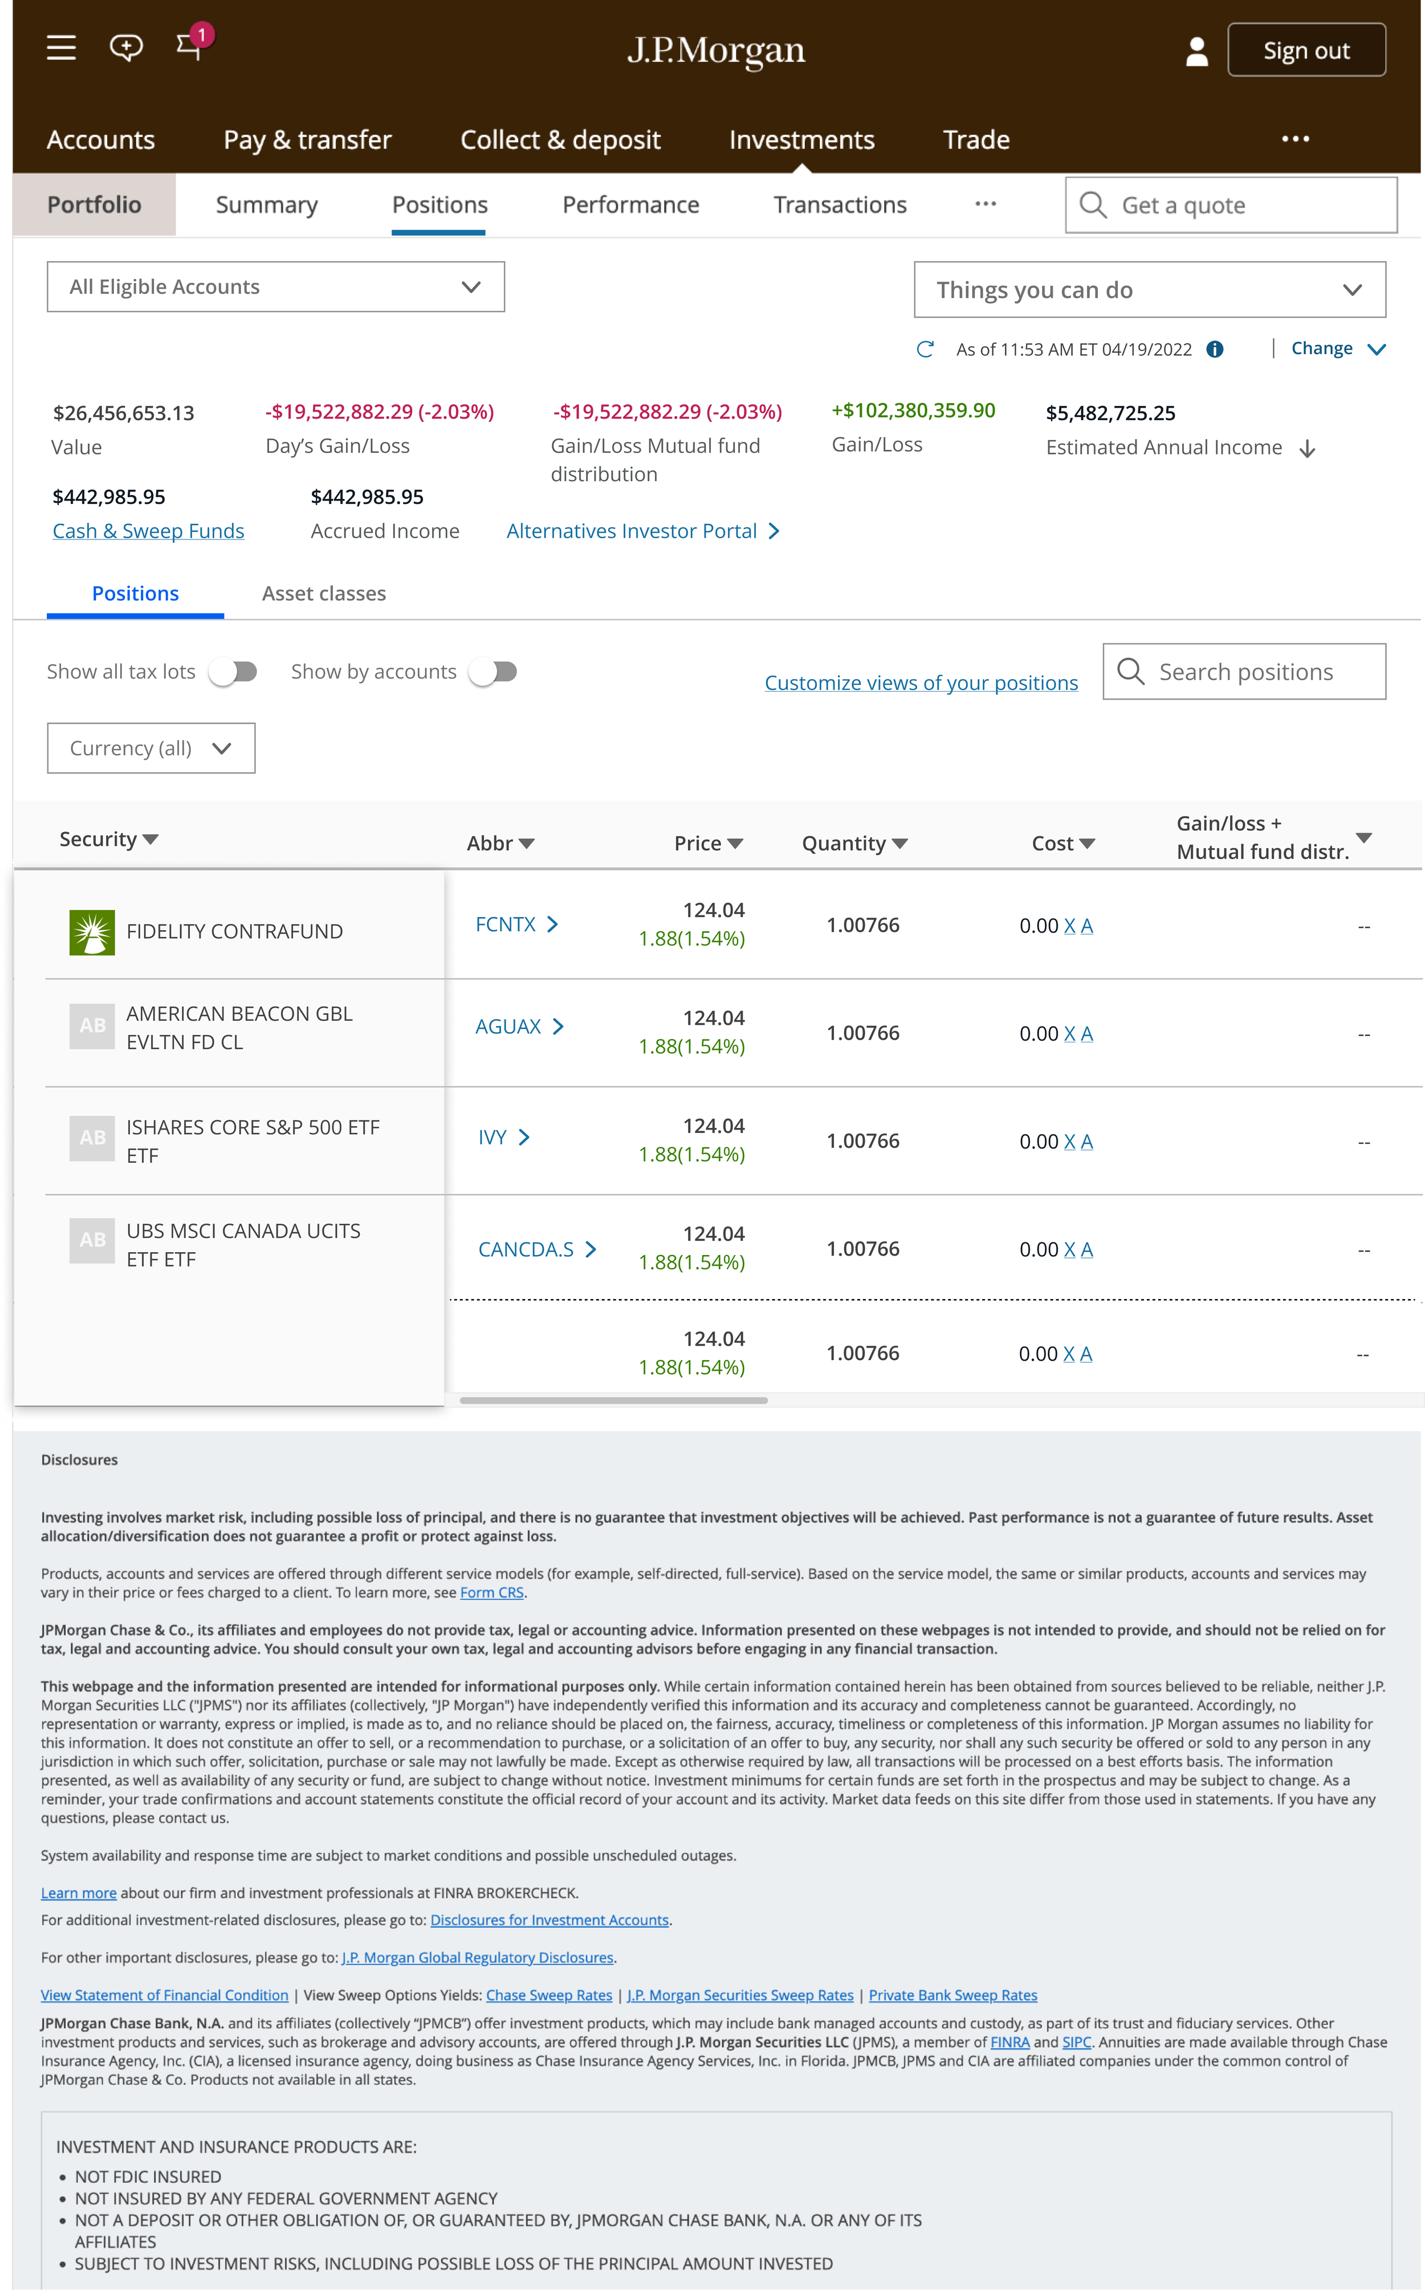1425x2290 pixels.
Task: Click the Cash & Sweep Funds link
Action: 148,531
